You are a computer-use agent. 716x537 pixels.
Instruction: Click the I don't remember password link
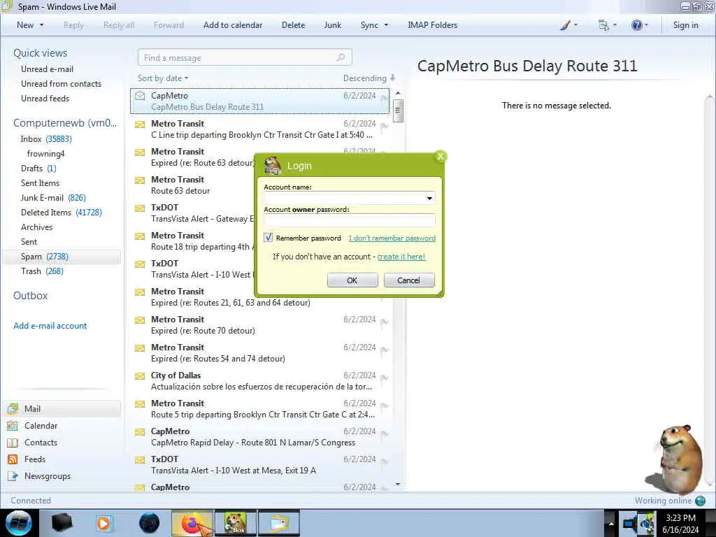(x=392, y=238)
